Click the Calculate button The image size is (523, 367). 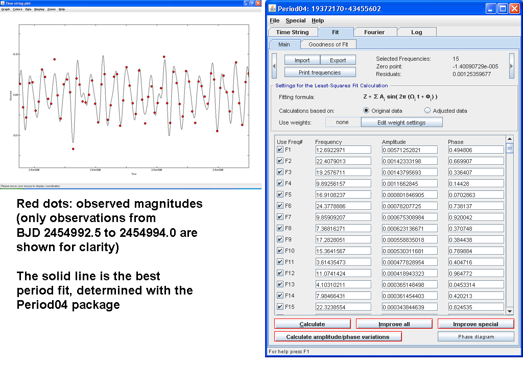click(312, 324)
